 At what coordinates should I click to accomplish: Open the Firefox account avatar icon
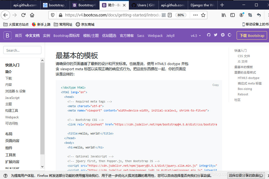coord(241,15)
